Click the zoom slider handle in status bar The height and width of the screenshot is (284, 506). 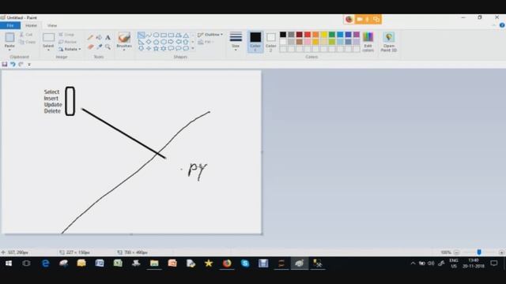[479, 252]
